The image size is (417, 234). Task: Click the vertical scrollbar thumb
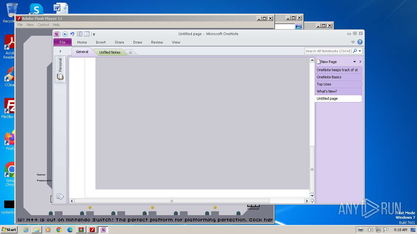coord(312,169)
